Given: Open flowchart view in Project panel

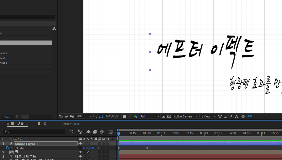Looking at the screenshot, I should [54, 28].
